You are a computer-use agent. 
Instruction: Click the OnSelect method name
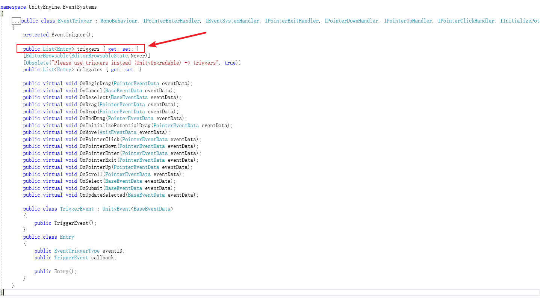[91, 181]
